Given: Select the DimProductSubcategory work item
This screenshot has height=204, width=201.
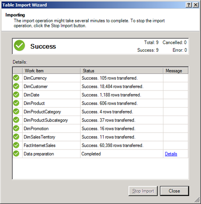Looking at the screenshot, I should [46, 120].
